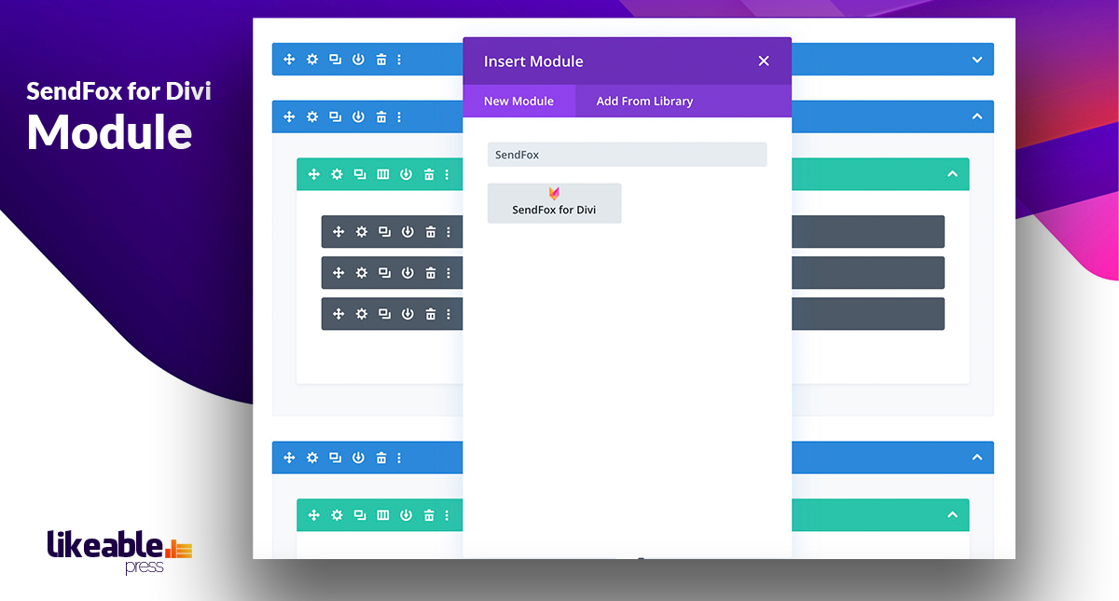The width and height of the screenshot is (1119, 601).
Task: Open settings gear on second blue section bar
Action: point(312,116)
